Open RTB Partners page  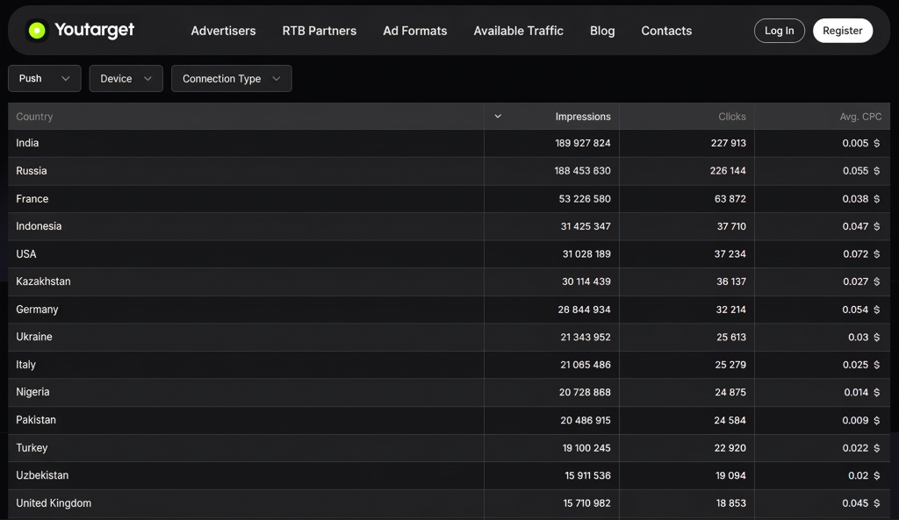(320, 31)
